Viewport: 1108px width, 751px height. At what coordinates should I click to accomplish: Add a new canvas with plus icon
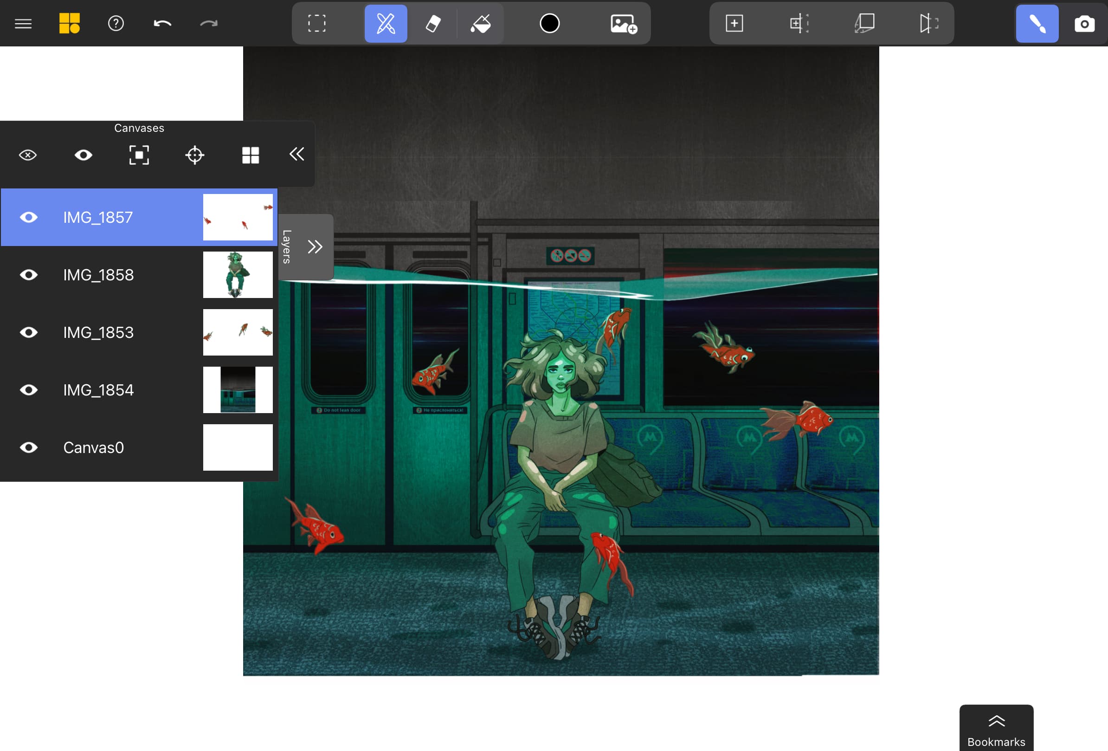[x=734, y=23]
